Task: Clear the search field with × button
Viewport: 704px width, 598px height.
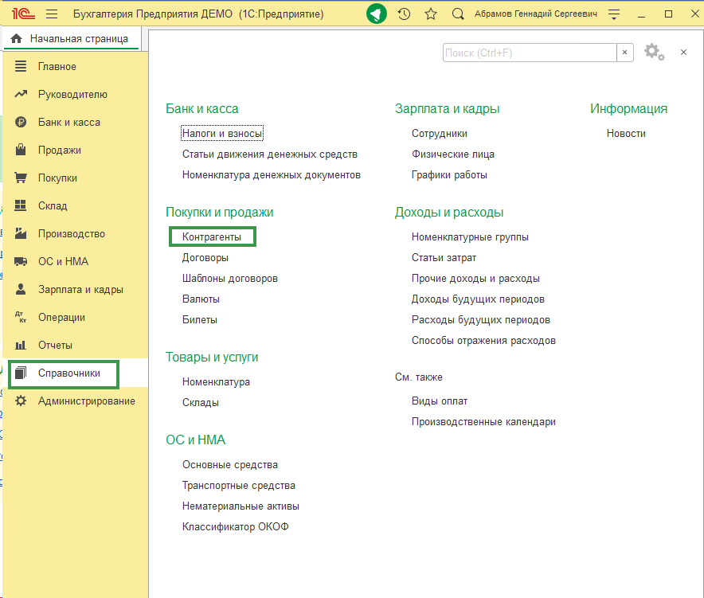Action: tap(624, 53)
